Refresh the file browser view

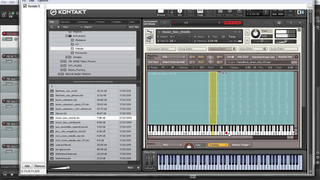[52, 27]
